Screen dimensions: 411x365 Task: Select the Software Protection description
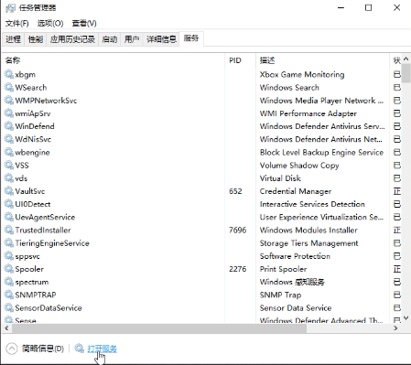click(295, 256)
